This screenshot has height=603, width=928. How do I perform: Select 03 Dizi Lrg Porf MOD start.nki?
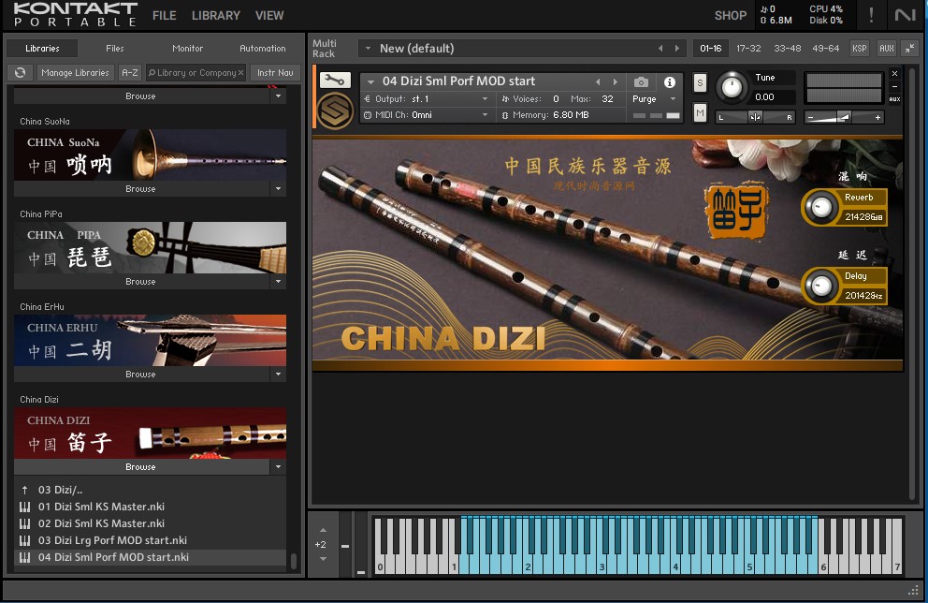149,540
